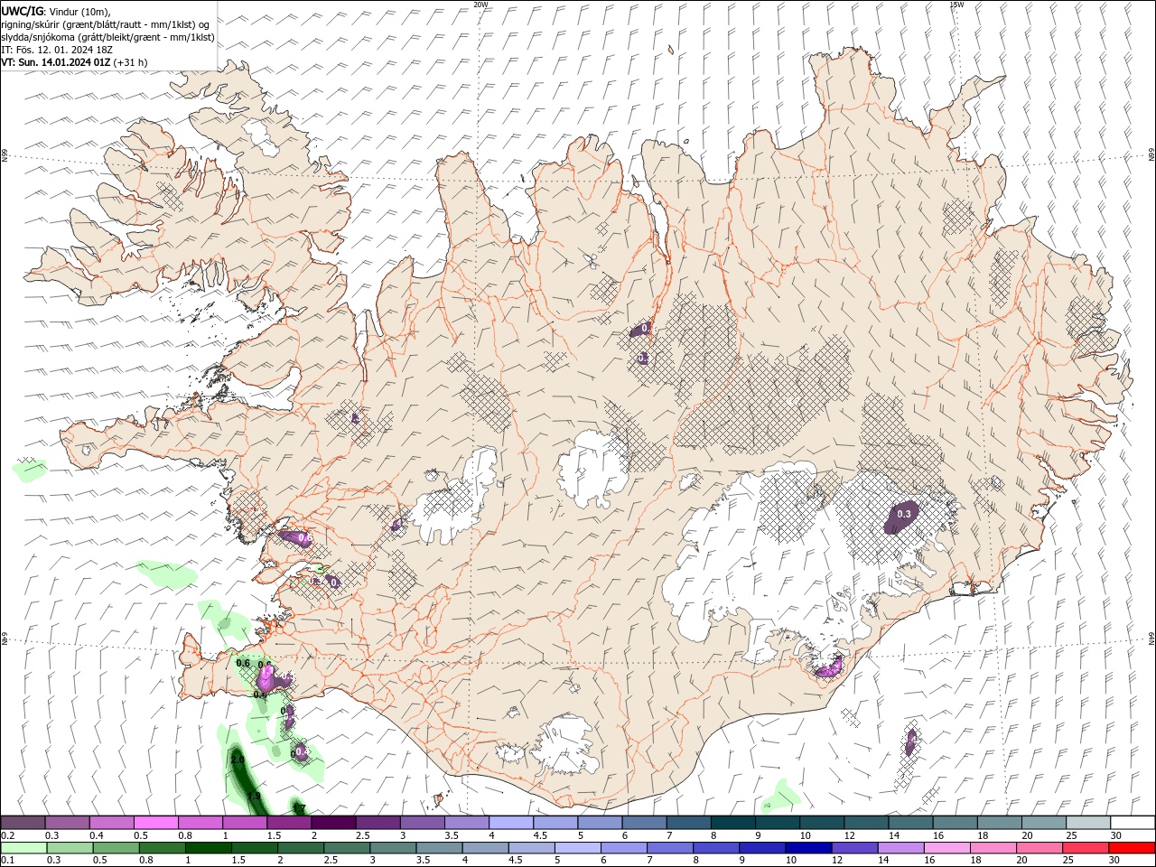Select the rain legend swatch labeled 0.5
The image size is (1156, 867).
116,848
